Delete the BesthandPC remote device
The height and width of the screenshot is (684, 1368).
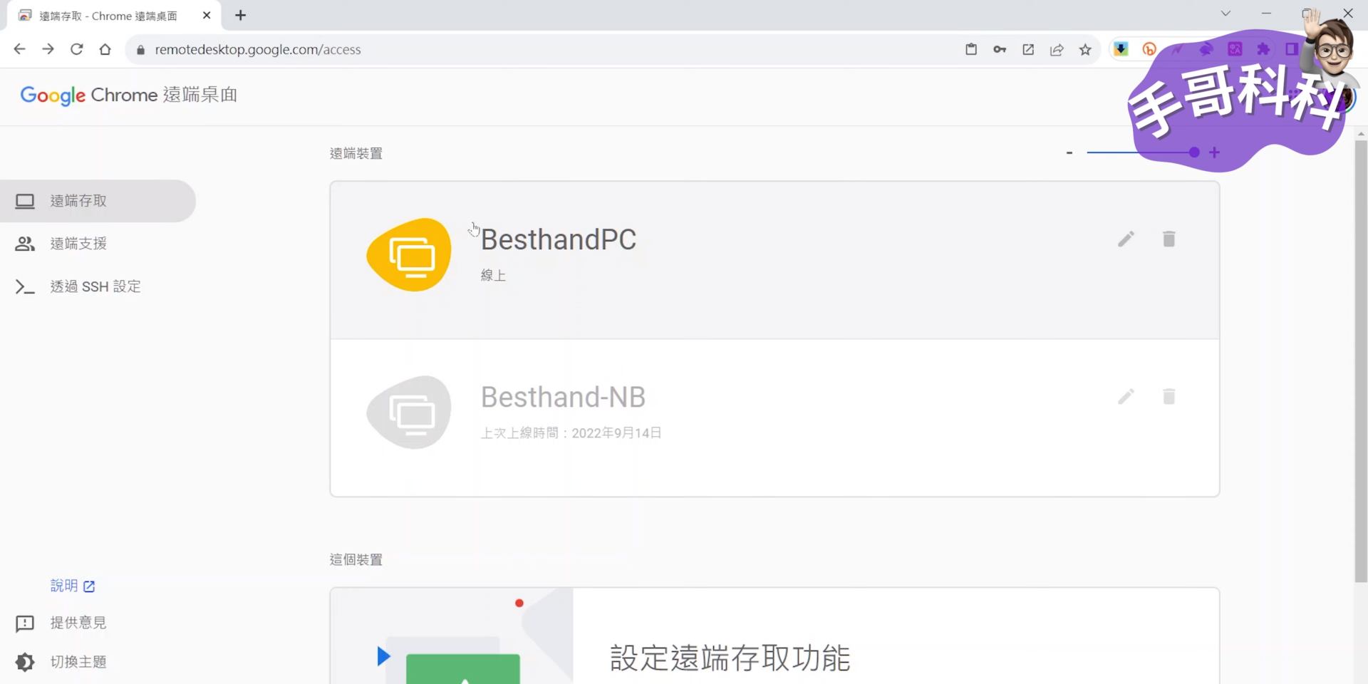click(1168, 239)
